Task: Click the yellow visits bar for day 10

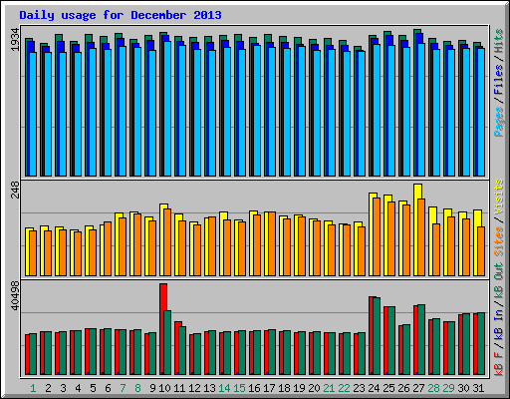Action: click(161, 239)
